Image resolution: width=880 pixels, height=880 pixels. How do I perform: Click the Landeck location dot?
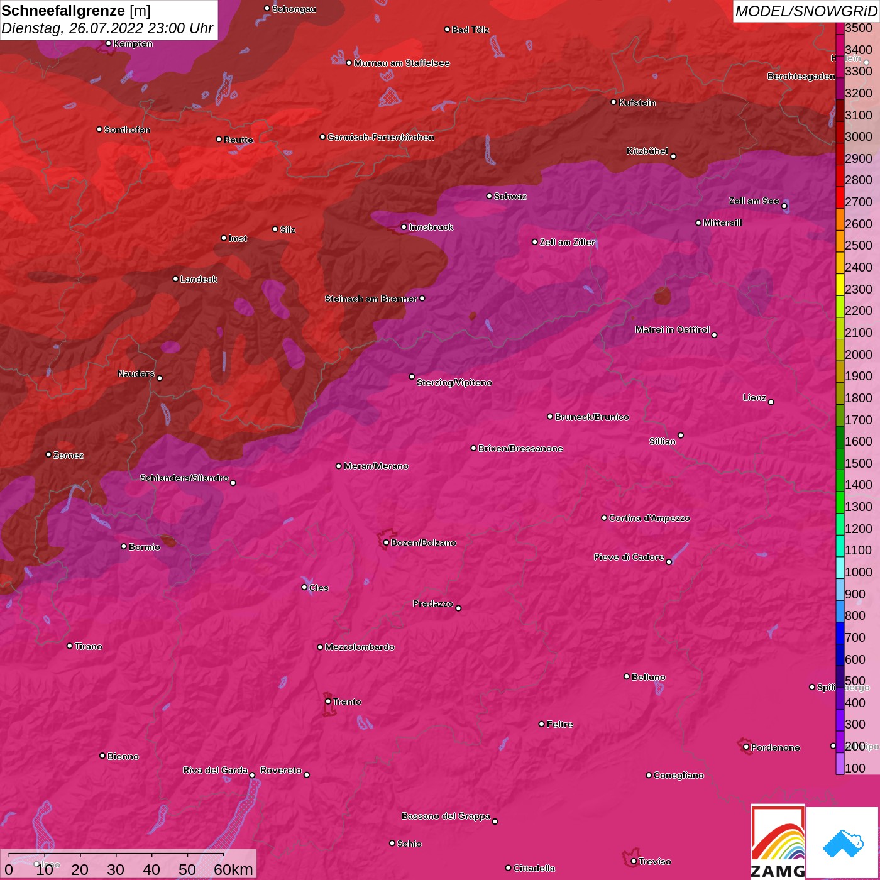click(x=175, y=278)
